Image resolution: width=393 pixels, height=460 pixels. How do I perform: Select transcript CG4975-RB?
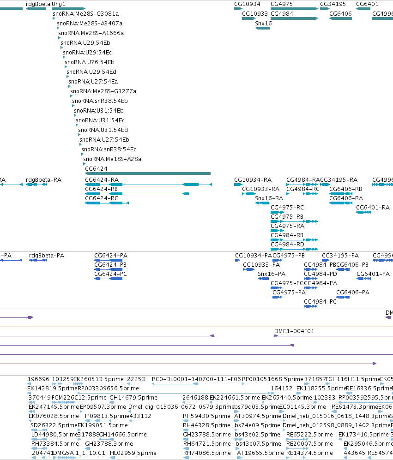[x=294, y=221]
